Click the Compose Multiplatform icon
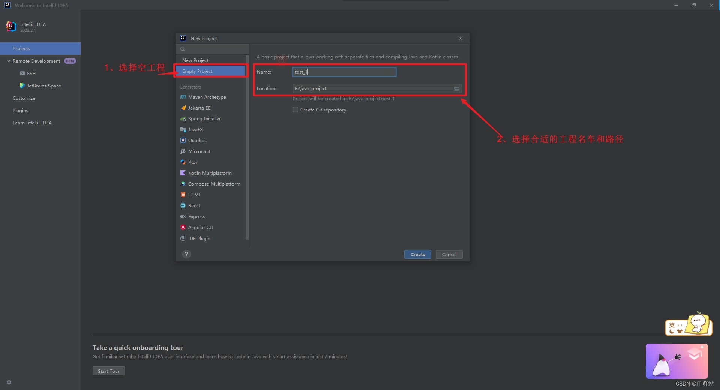The image size is (720, 390). coord(183,184)
